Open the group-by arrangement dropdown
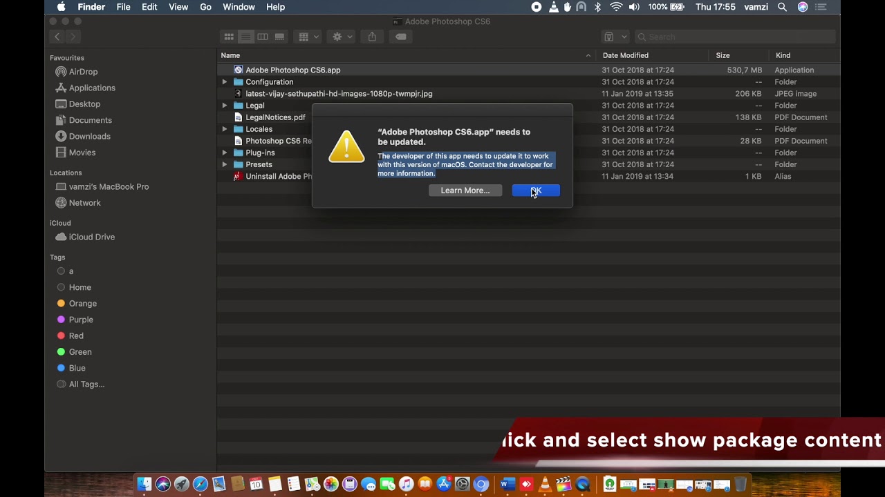 coord(308,37)
